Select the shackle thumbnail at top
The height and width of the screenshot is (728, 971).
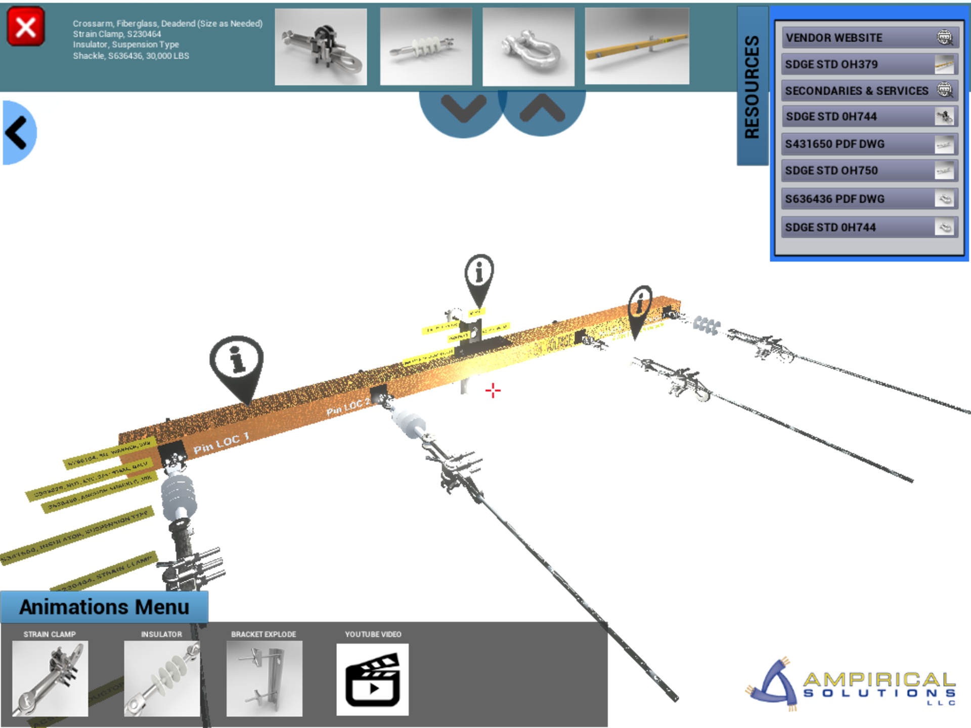coord(528,47)
